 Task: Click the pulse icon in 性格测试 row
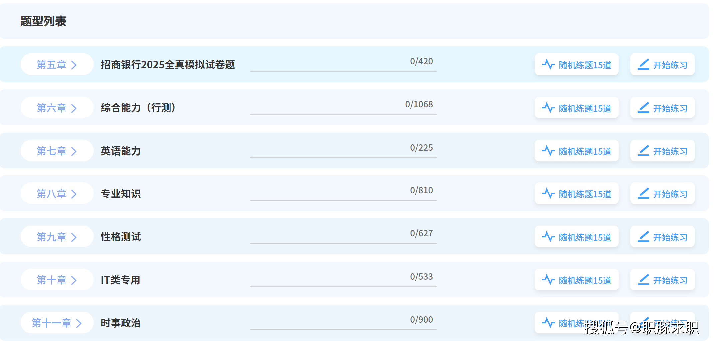tap(548, 237)
